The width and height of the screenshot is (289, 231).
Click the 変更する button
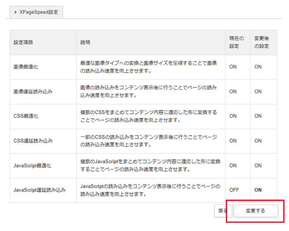pos(255,211)
